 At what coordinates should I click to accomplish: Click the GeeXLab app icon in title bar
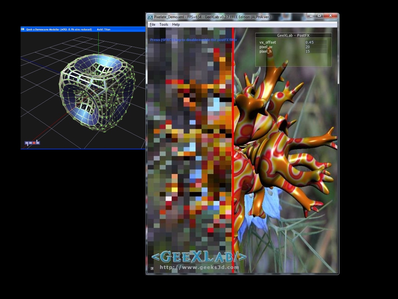coord(150,17)
